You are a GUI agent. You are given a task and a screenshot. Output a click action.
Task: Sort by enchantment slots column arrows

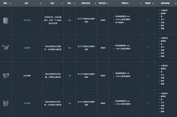[153, 3]
